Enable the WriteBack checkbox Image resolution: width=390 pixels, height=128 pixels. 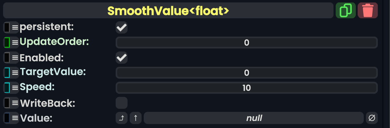tap(121, 103)
